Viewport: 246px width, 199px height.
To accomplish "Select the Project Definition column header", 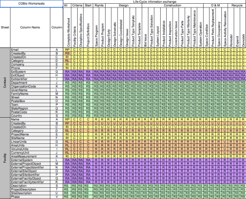I will coord(88,27).
